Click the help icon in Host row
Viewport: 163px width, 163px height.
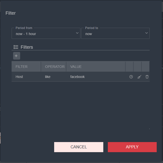point(131,77)
